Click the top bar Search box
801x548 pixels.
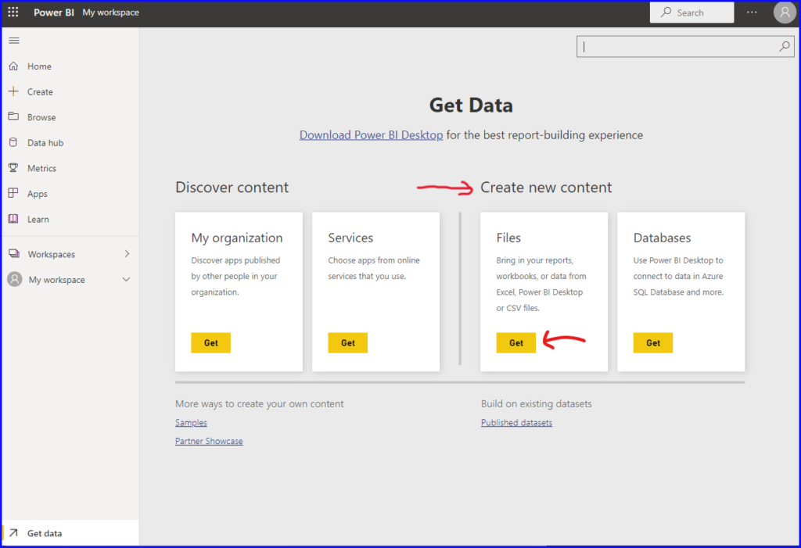coord(691,13)
